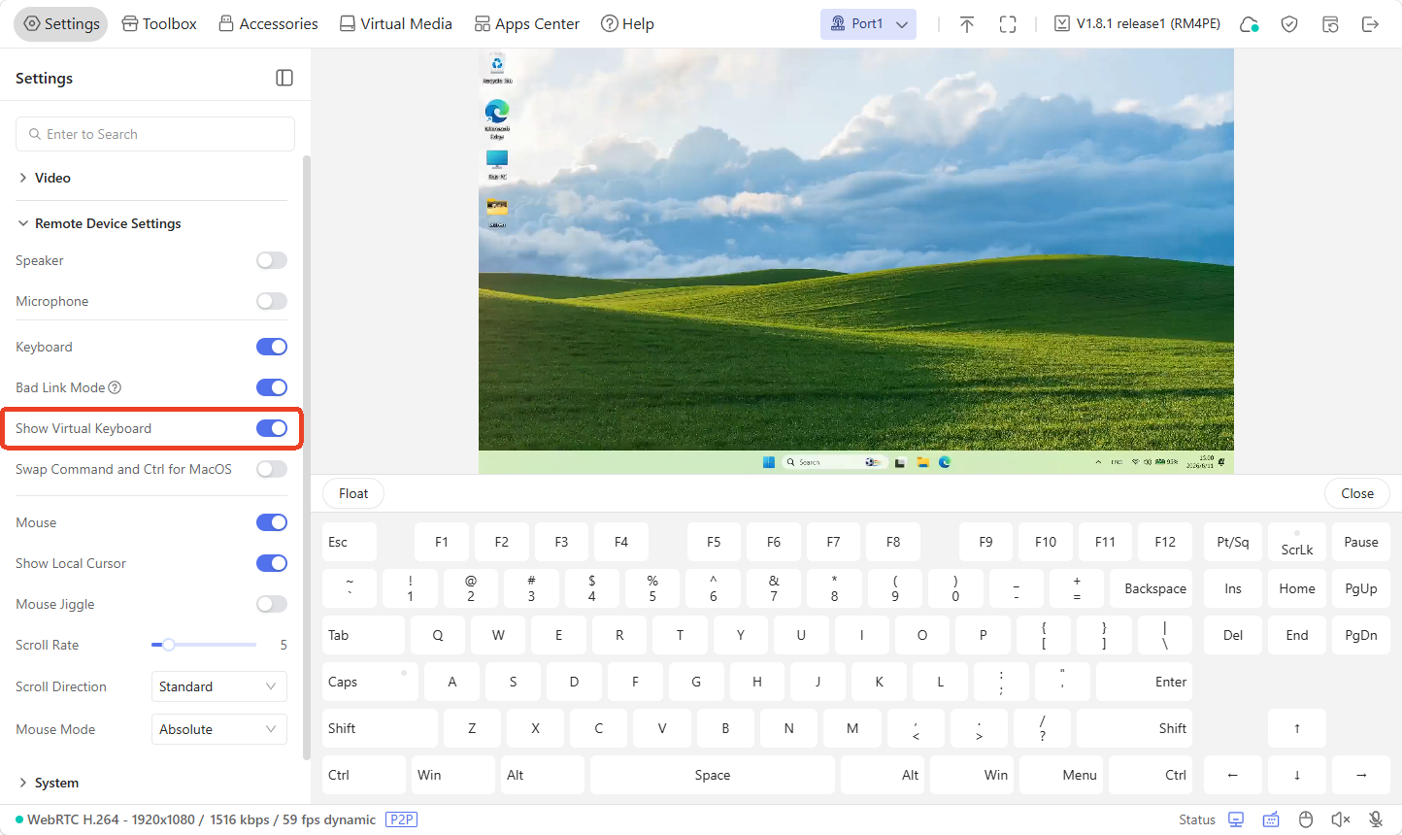Open the Port1 selector dropdown
The image size is (1402, 835).
868,24
